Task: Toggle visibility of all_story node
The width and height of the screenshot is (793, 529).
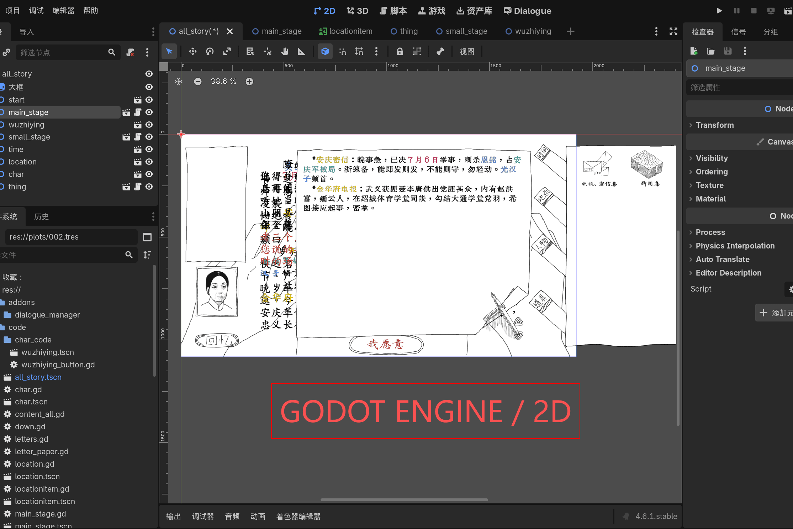Action: click(149, 74)
